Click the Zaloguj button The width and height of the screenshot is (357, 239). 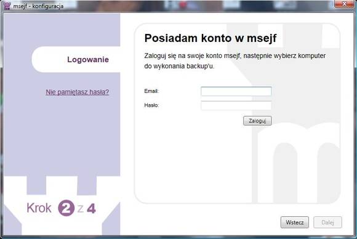coord(257,121)
